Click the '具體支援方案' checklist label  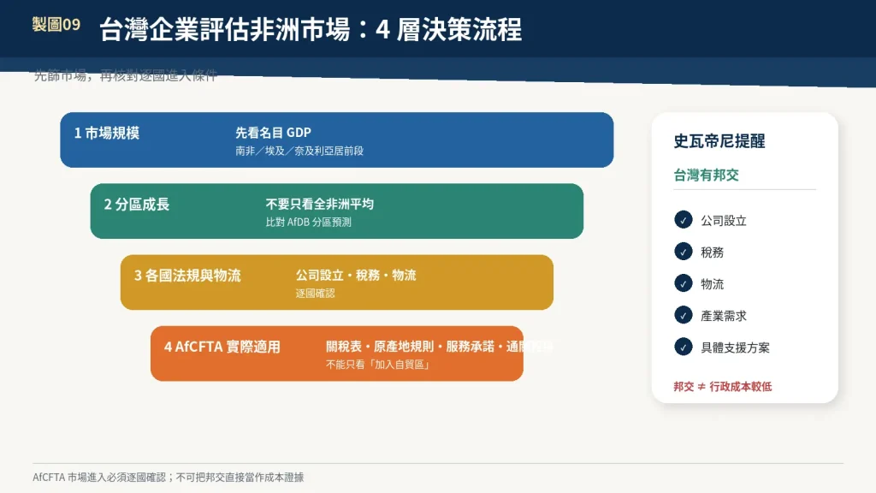click(735, 347)
